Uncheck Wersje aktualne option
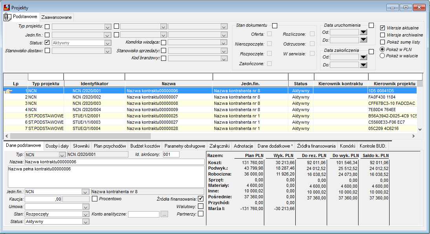430x234 pixels. click(x=382, y=28)
